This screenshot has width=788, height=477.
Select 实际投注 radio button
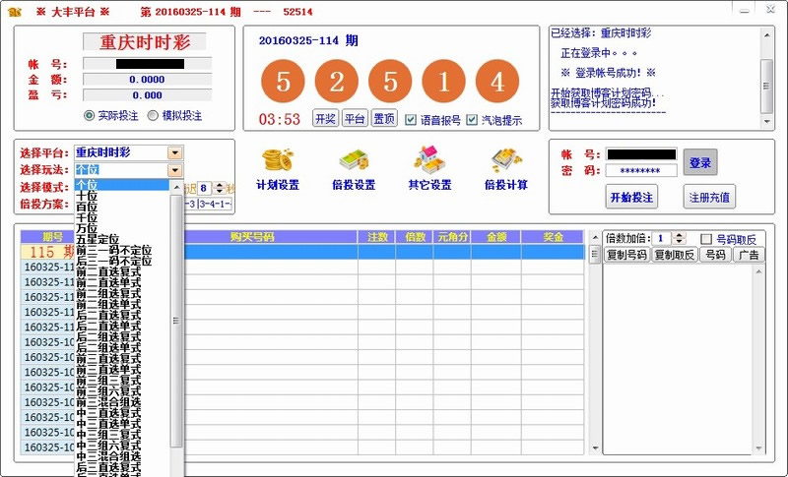(89, 116)
